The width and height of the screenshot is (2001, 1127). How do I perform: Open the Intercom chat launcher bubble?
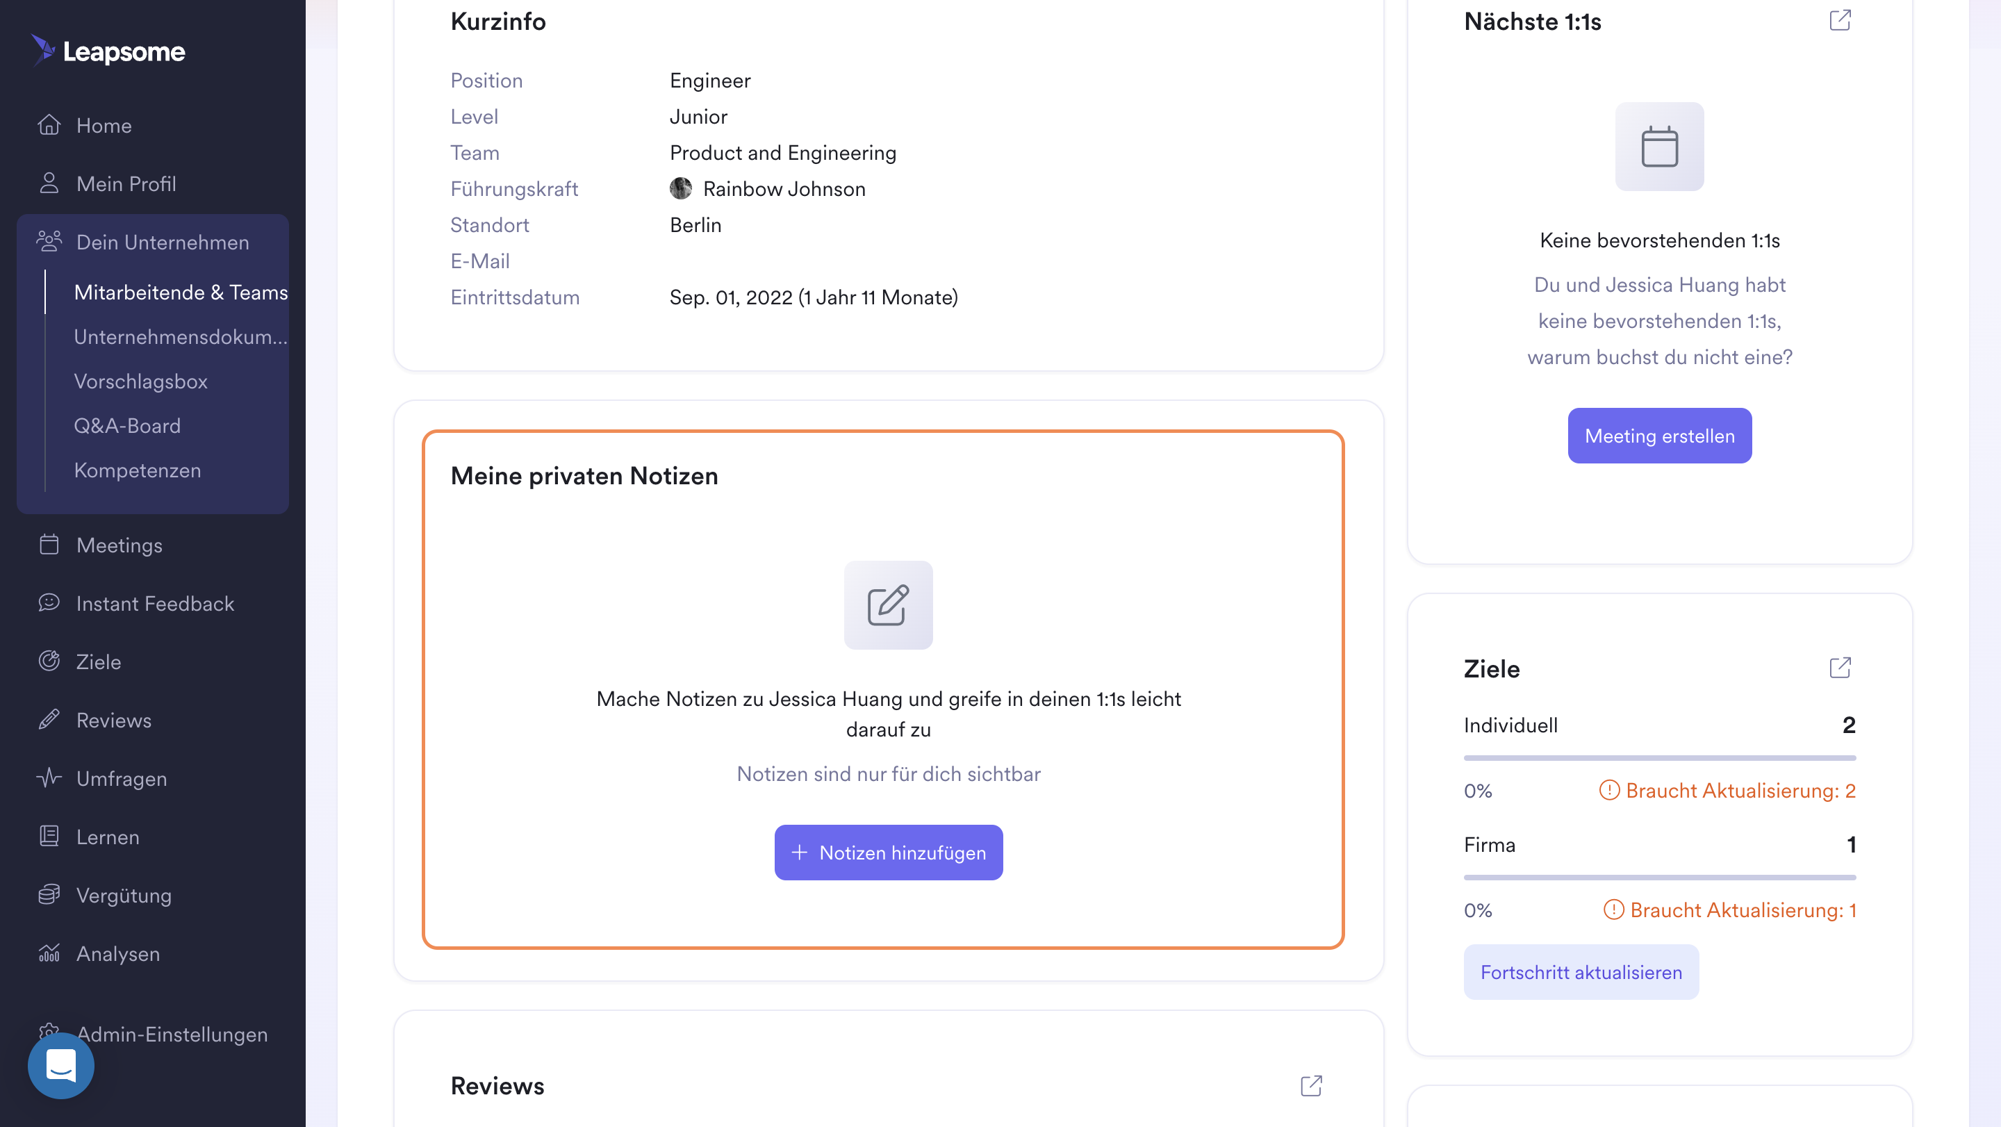click(60, 1066)
